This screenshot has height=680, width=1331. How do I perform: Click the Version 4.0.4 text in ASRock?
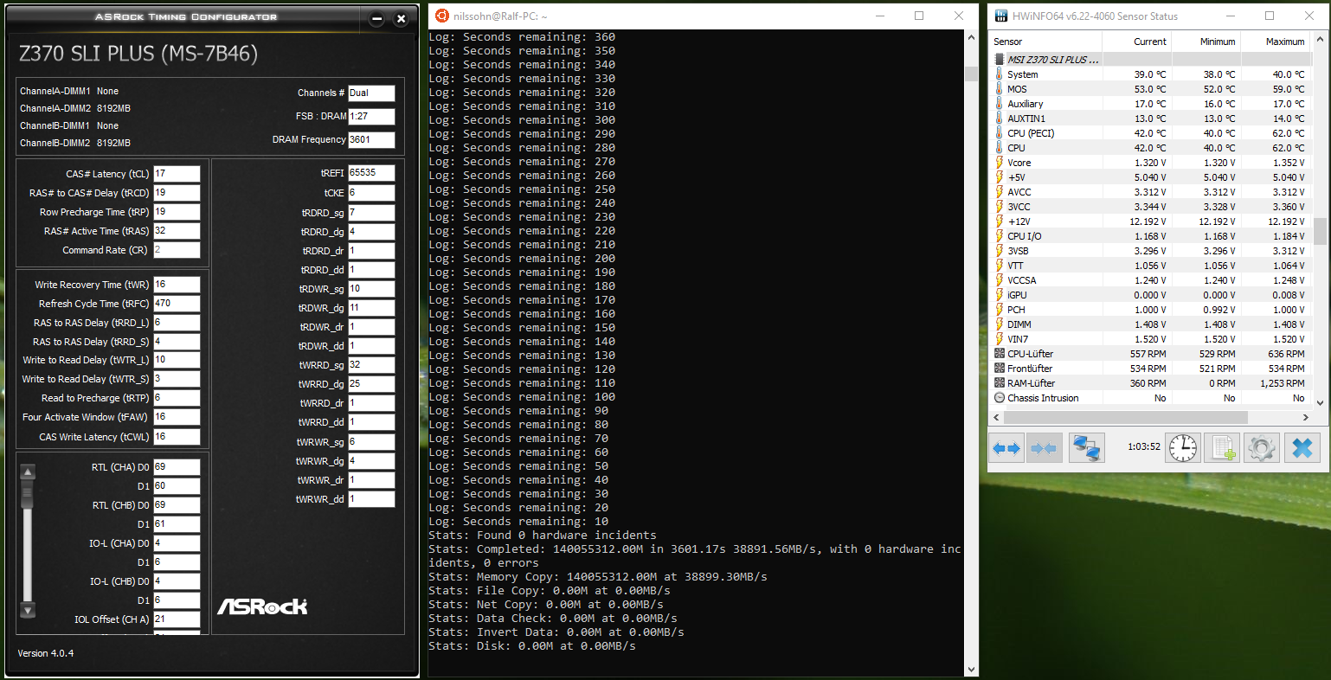click(46, 653)
